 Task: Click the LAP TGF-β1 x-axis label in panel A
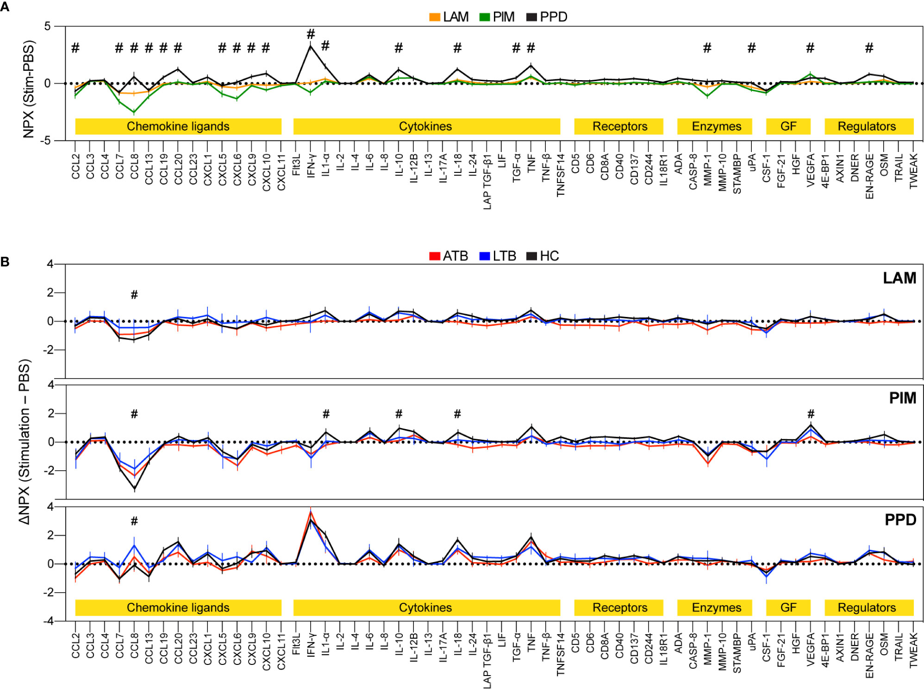(487, 182)
